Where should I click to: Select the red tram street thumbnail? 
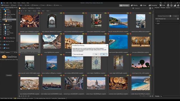pyautogui.click(x=96, y=21)
